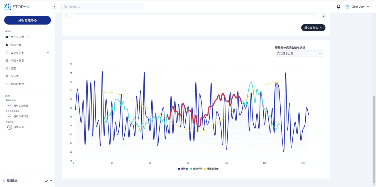Click the STORYAI logo

pos(18,7)
